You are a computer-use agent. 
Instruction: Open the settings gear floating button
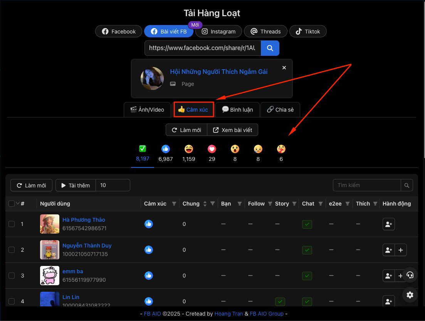click(410, 295)
